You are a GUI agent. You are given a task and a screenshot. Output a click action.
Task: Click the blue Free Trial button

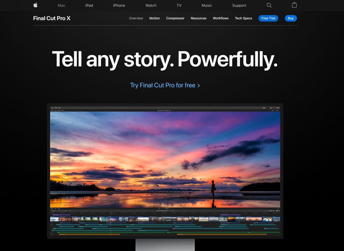(268, 18)
